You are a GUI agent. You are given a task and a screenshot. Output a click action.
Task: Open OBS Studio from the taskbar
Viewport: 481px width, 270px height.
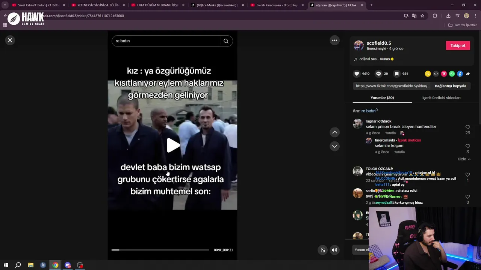pyautogui.click(x=80, y=265)
